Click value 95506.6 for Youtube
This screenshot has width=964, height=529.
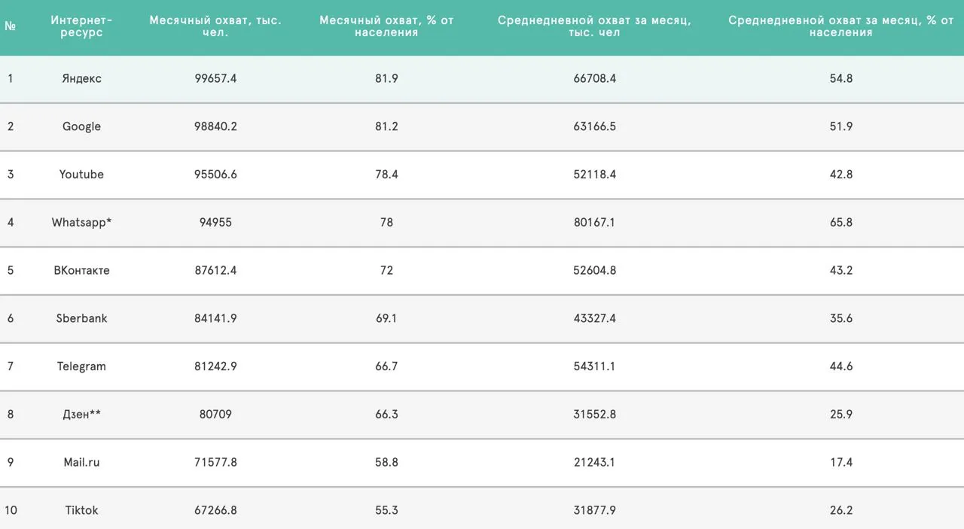(x=215, y=175)
